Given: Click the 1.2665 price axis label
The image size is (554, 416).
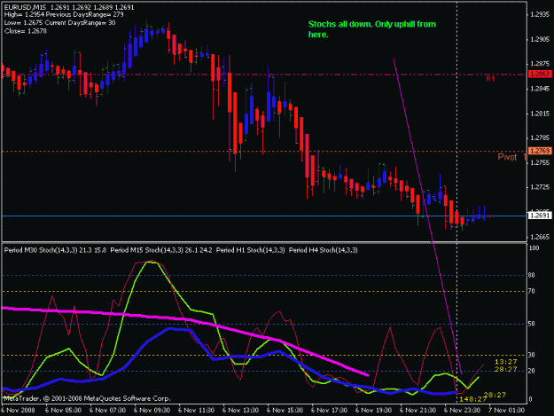Looking at the screenshot, I should [540, 237].
